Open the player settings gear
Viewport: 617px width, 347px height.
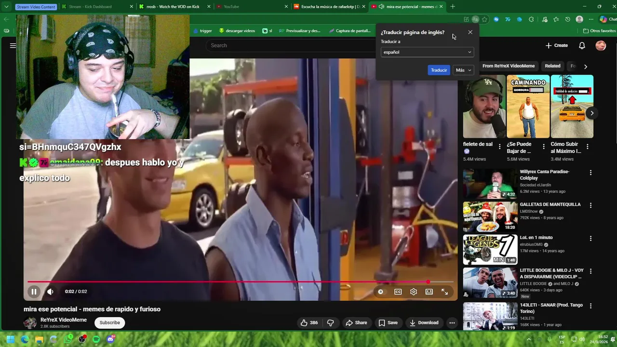[414, 292]
